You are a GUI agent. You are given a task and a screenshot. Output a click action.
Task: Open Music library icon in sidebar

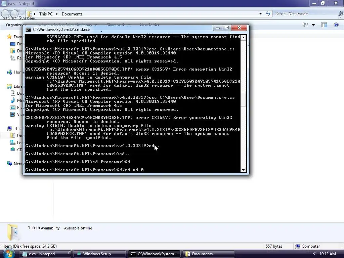click(x=13, y=100)
